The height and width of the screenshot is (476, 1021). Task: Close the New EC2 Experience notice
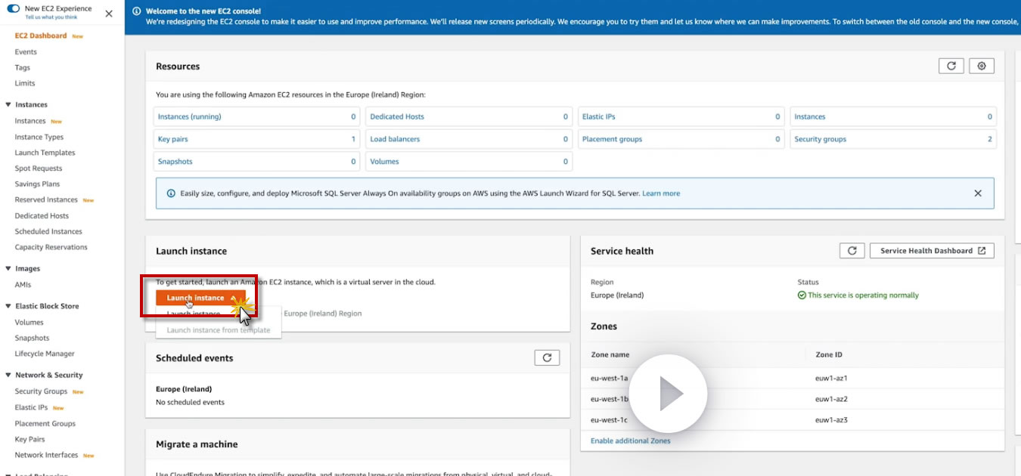109,14
